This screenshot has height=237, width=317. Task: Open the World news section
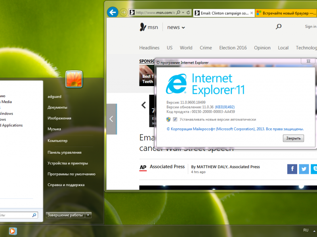[186, 48]
